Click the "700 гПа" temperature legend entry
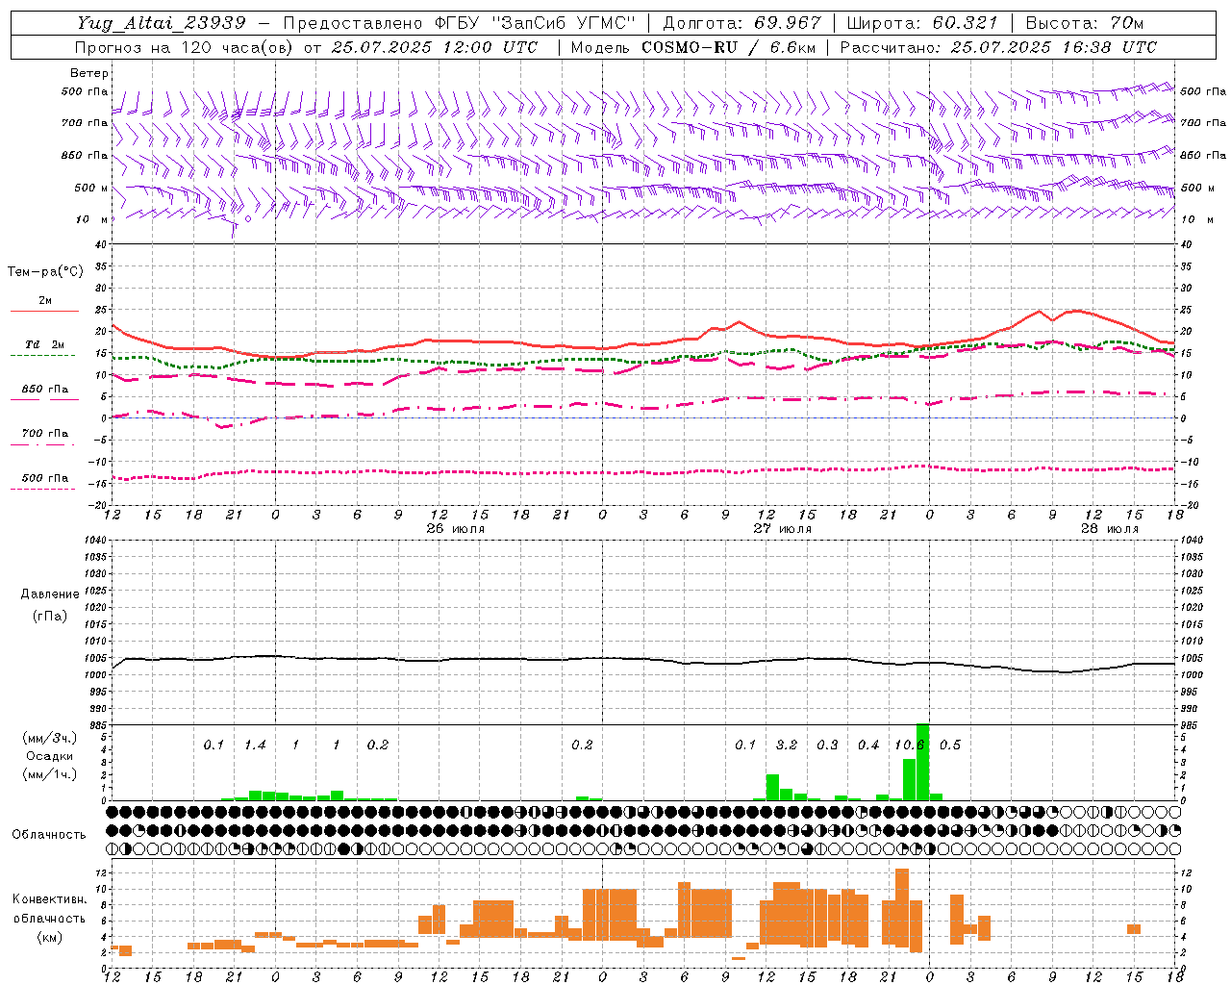This screenshot has width=1231, height=985. pyautogui.click(x=45, y=434)
